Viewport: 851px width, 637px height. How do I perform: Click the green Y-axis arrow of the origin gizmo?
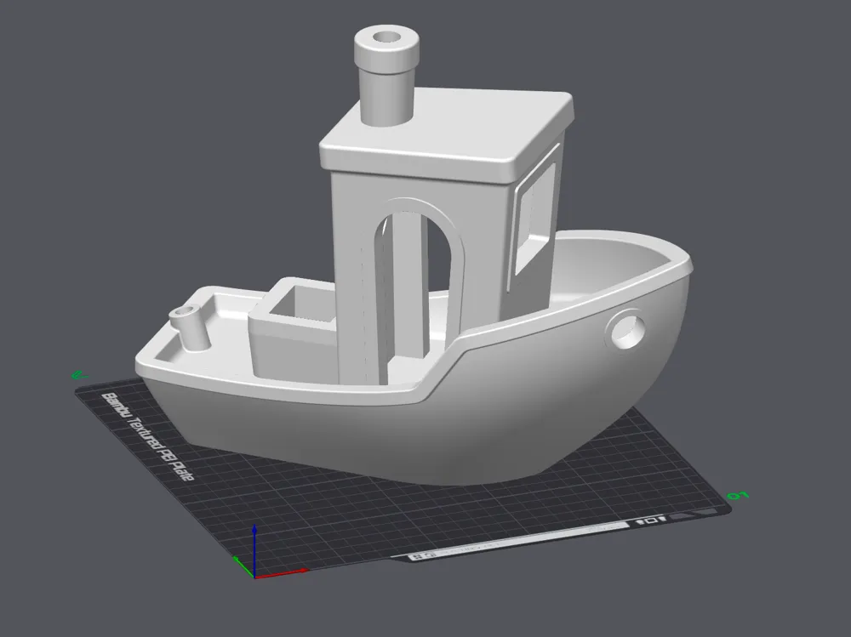pyautogui.click(x=241, y=566)
